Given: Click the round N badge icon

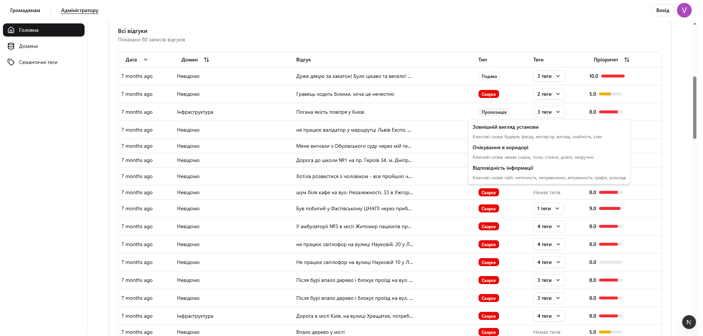Looking at the screenshot, I should [689, 322].
